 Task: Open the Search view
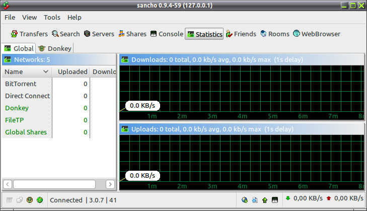coord(66,34)
